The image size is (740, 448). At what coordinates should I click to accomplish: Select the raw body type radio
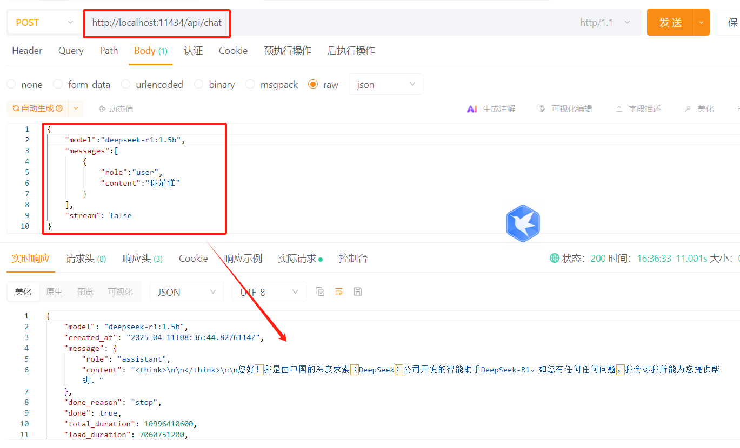tap(312, 84)
